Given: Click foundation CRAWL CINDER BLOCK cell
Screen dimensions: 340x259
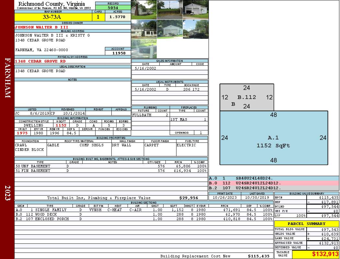Looking at the screenshot, I should pyautogui.click(x=30, y=149).
